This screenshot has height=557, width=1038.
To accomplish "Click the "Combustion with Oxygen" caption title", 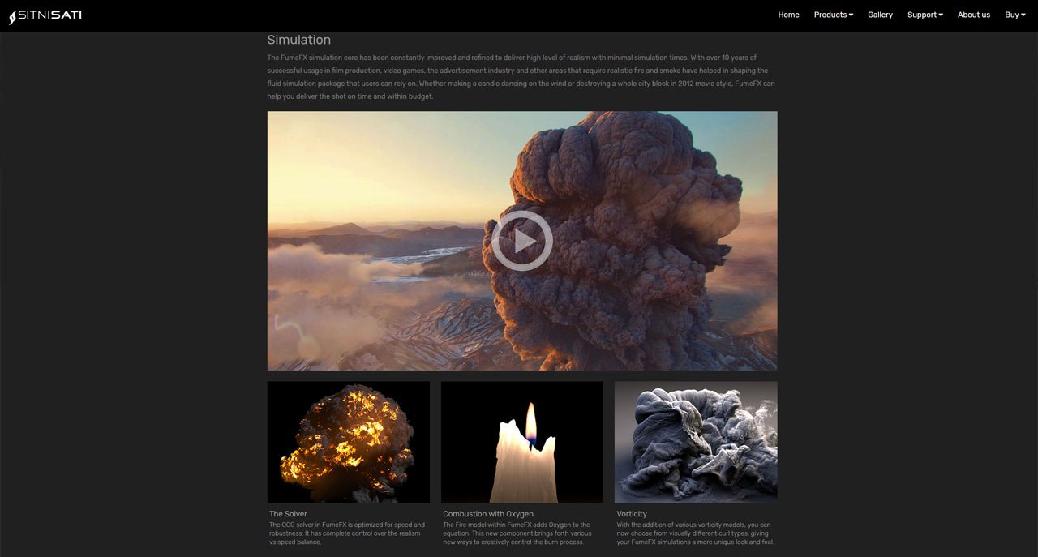I will click(488, 514).
